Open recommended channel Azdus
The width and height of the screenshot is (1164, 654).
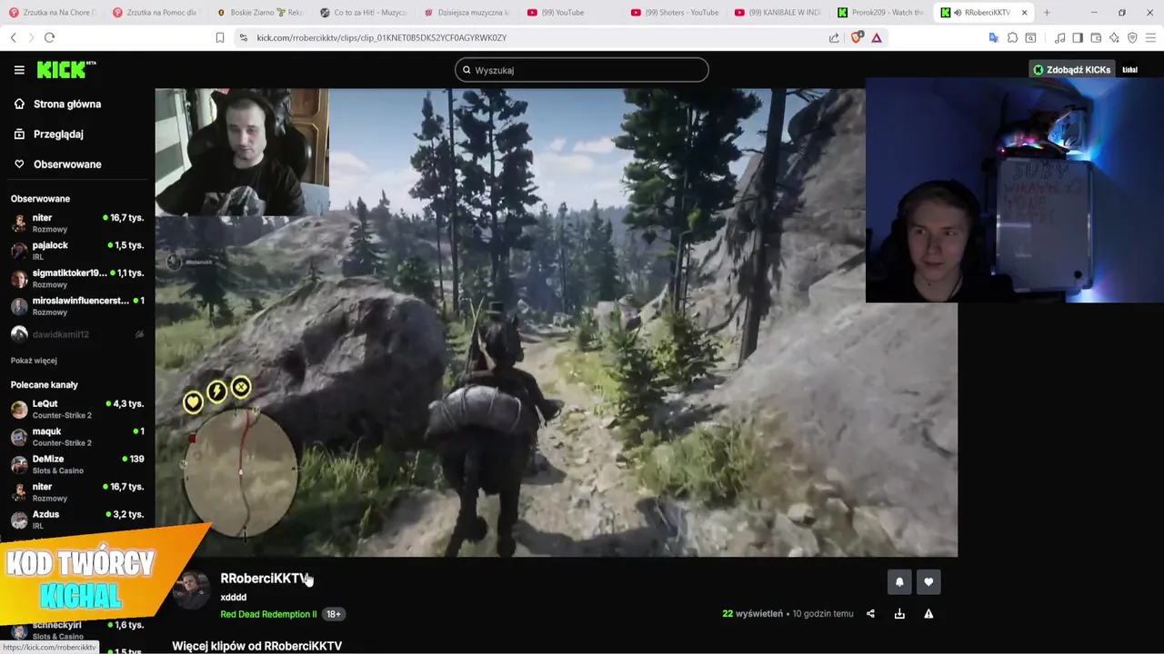coord(76,520)
